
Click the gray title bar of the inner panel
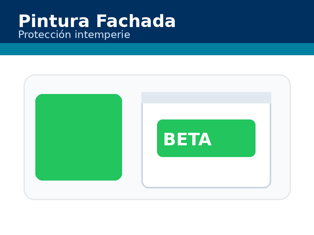click(206, 98)
